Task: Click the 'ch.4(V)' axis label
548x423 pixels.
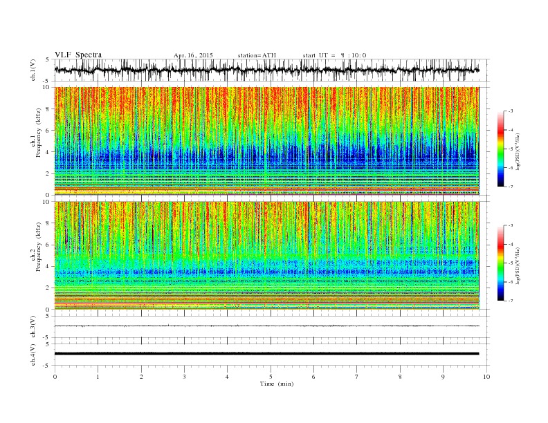Action: [33, 355]
